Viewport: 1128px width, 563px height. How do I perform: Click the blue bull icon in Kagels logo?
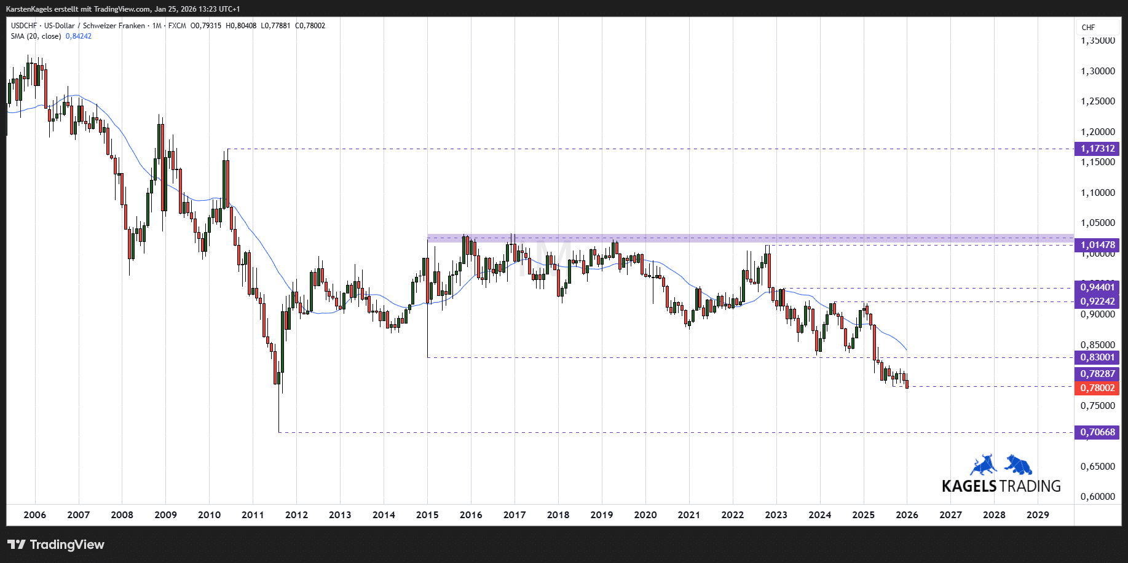point(984,465)
